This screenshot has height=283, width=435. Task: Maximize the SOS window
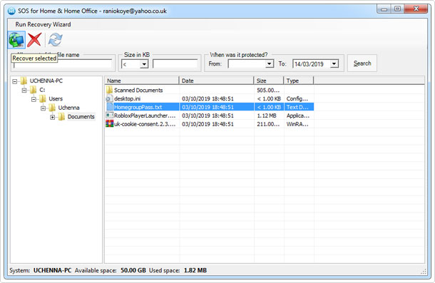pos(397,9)
